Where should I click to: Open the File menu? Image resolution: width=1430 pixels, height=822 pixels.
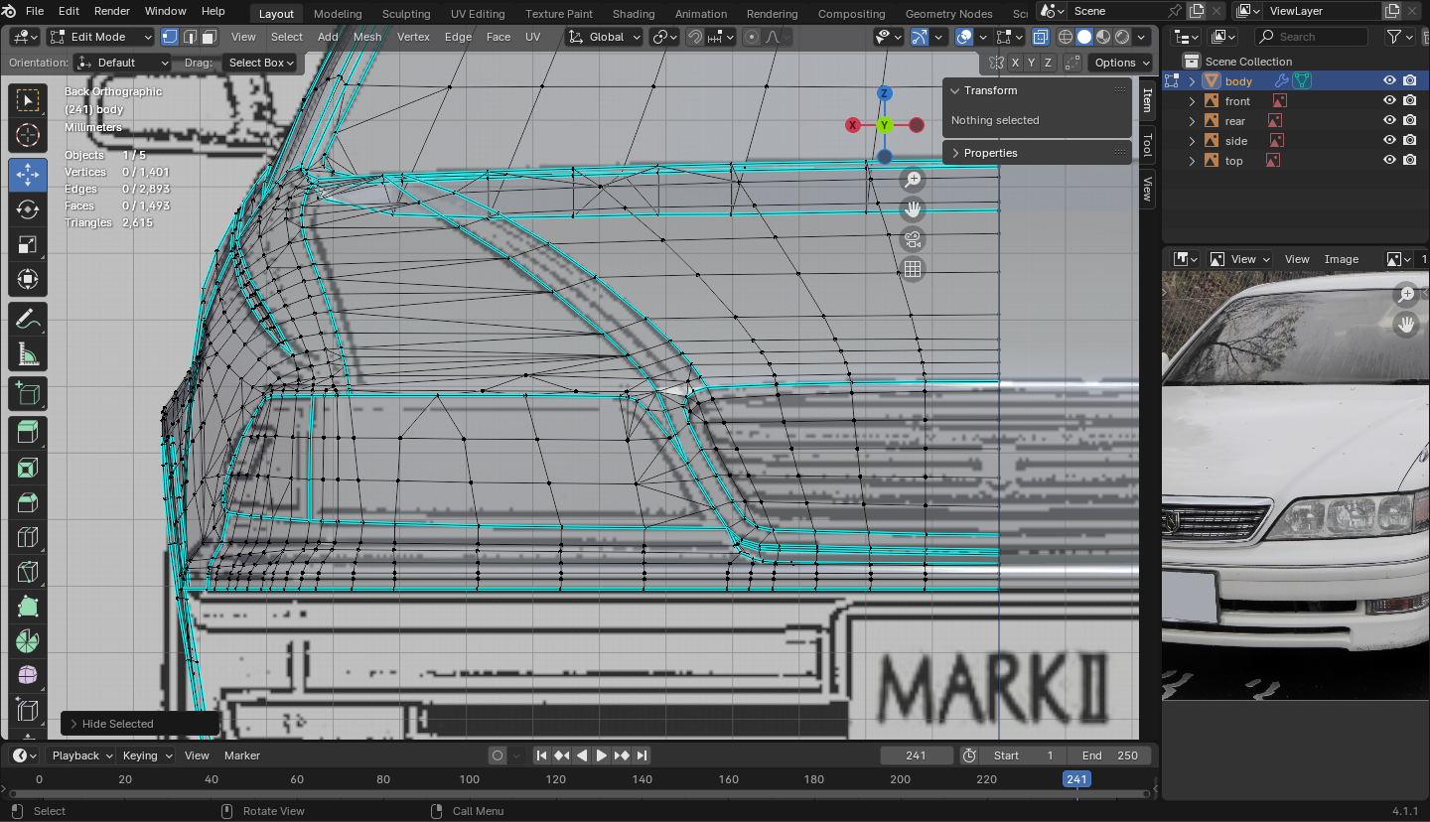pos(35,11)
